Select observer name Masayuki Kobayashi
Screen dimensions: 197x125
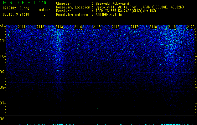point(112,3)
